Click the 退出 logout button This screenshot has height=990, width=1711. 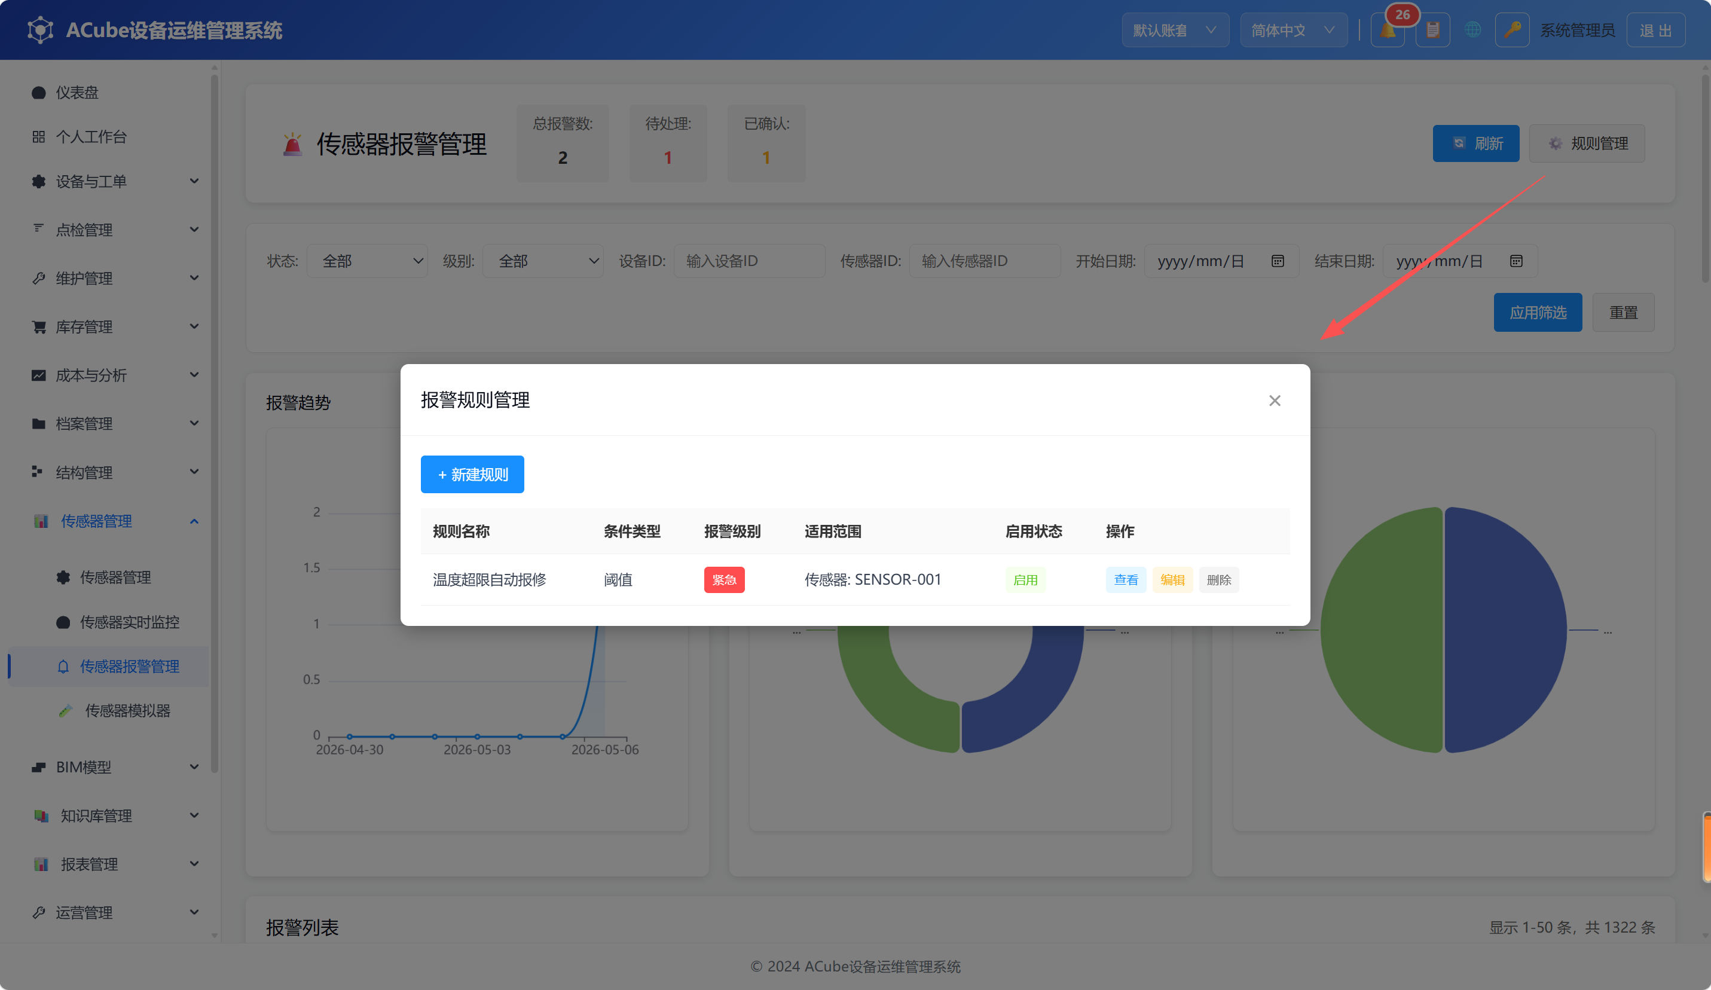1655,30
